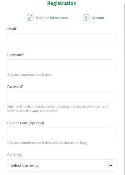Image resolution: width=125 pixels, height=175 pixels.
Task: Click the coupon 30 characters hint text
Action: click(x=47, y=143)
